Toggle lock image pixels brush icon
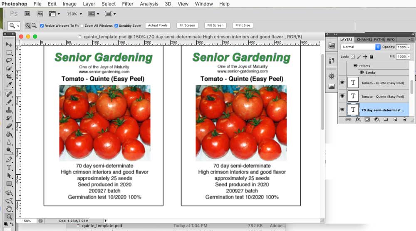 (359, 57)
